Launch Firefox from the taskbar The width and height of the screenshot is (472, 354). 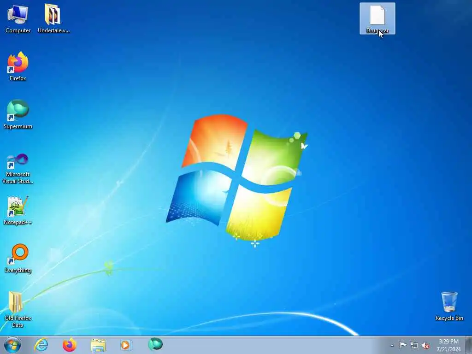pyautogui.click(x=69, y=345)
